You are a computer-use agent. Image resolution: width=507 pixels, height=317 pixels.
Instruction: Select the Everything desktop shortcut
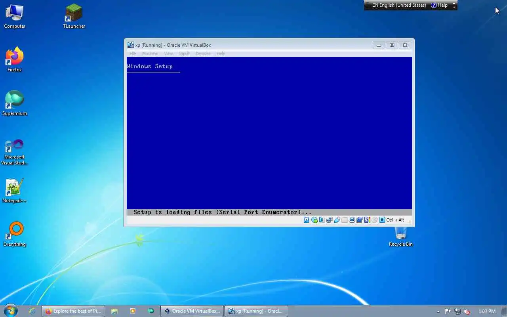15,235
